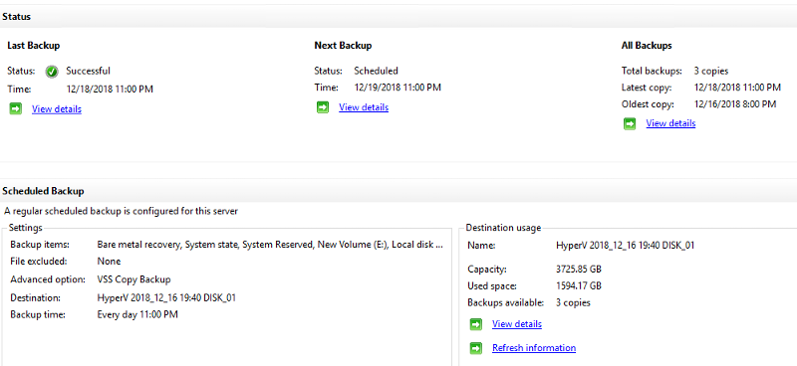
Task: Select the Status section header
Action: click(16, 17)
